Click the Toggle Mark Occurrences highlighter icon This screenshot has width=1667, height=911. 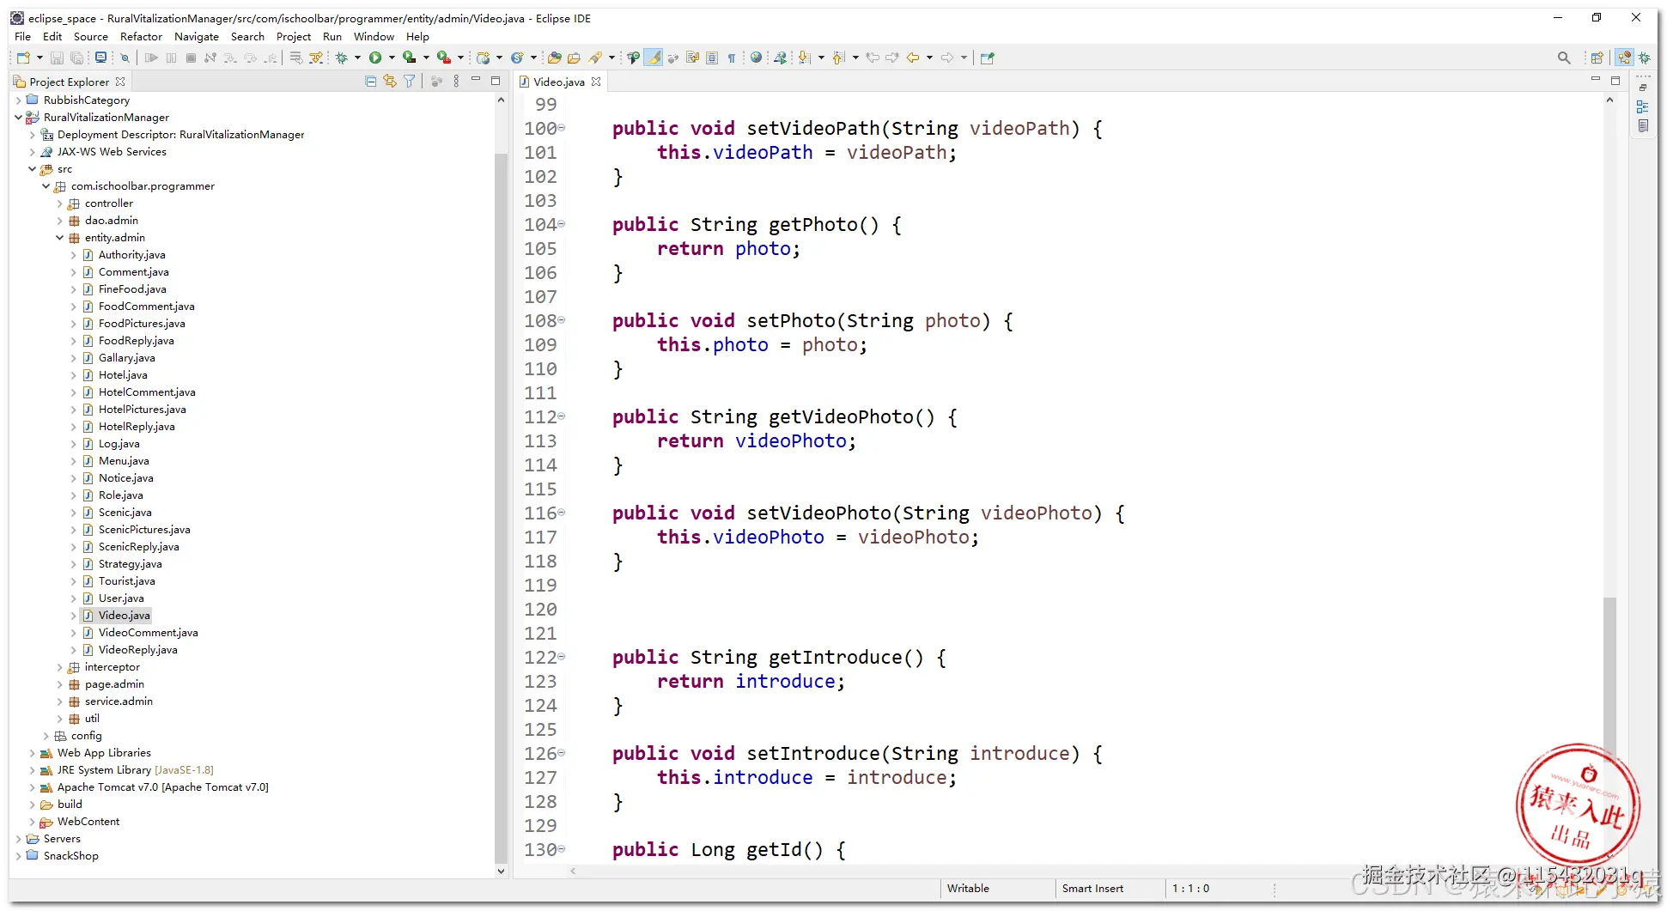point(654,58)
